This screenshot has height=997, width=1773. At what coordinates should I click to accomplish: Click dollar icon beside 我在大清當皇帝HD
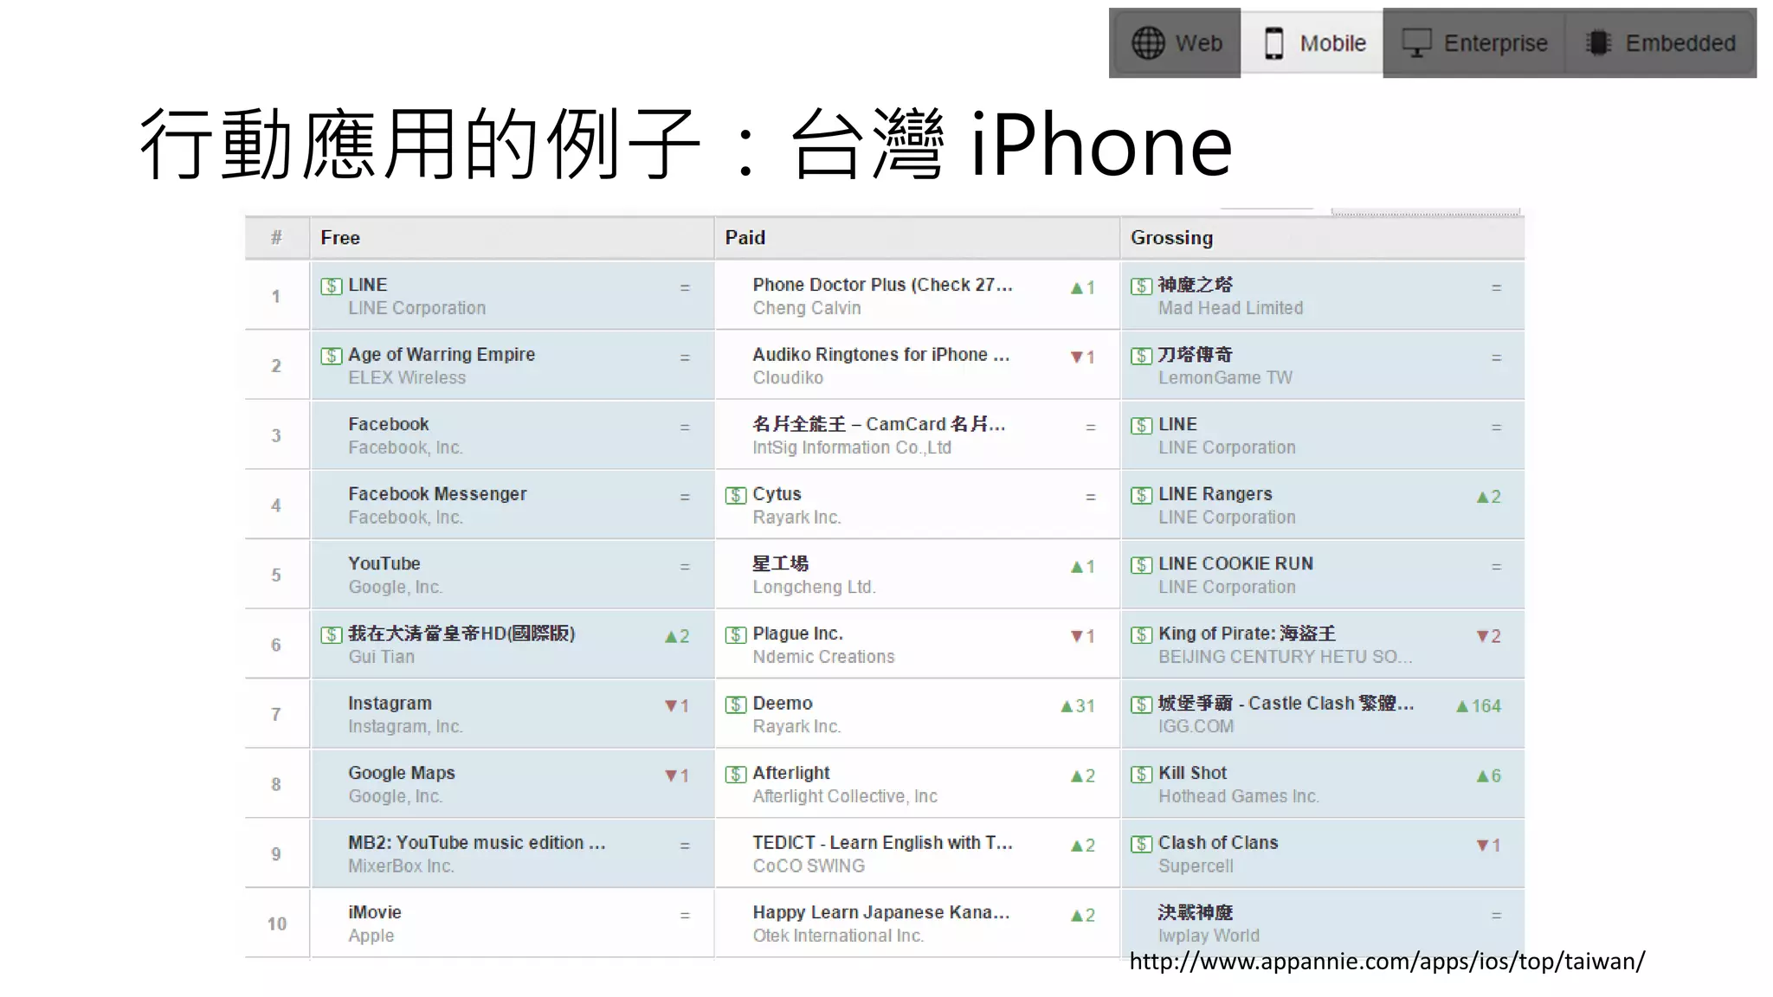(x=332, y=634)
